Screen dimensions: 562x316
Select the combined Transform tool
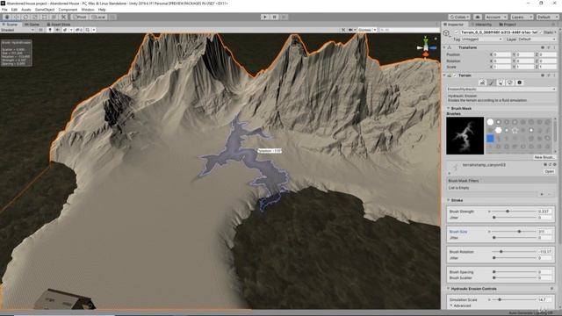tap(54, 17)
